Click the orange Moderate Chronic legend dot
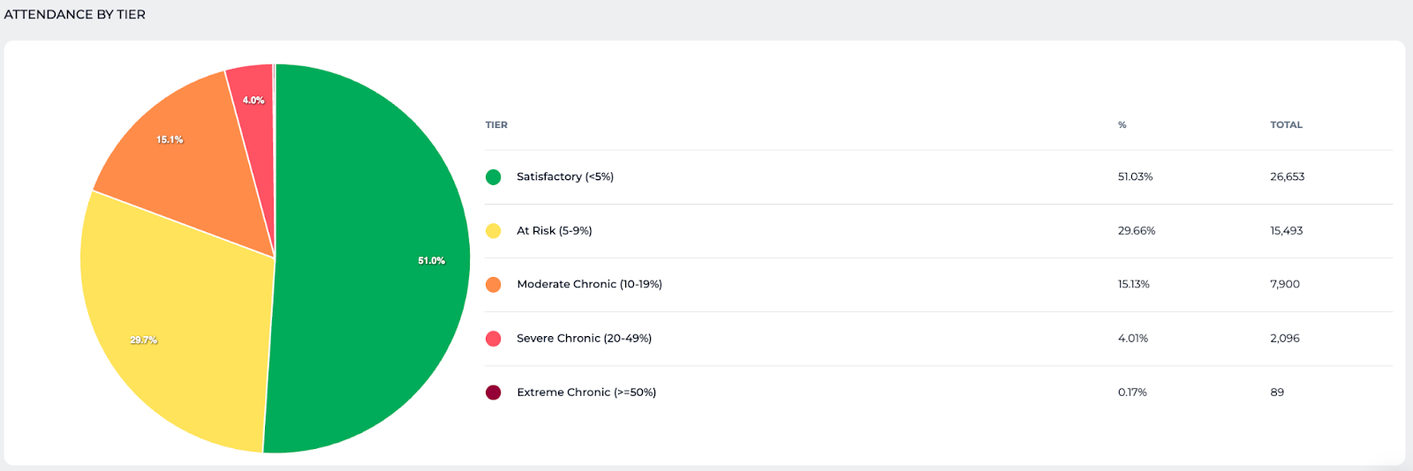1413x471 pixels. coord(493,285)
